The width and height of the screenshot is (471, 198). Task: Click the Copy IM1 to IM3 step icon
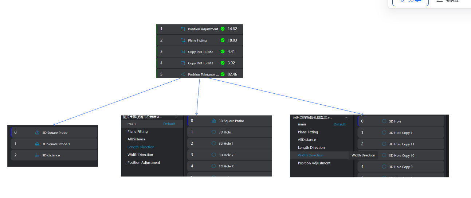point(183,63)
